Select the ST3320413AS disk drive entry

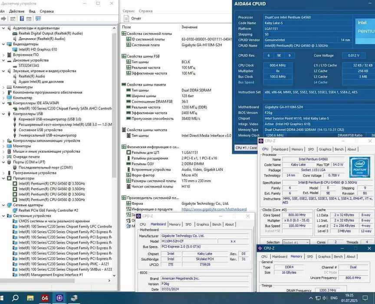click(29, 66)
